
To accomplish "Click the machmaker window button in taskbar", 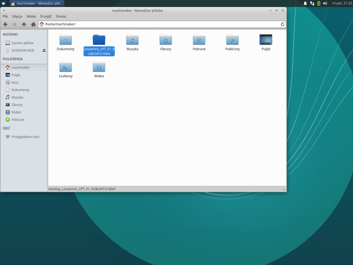I will tap(37, 3).
